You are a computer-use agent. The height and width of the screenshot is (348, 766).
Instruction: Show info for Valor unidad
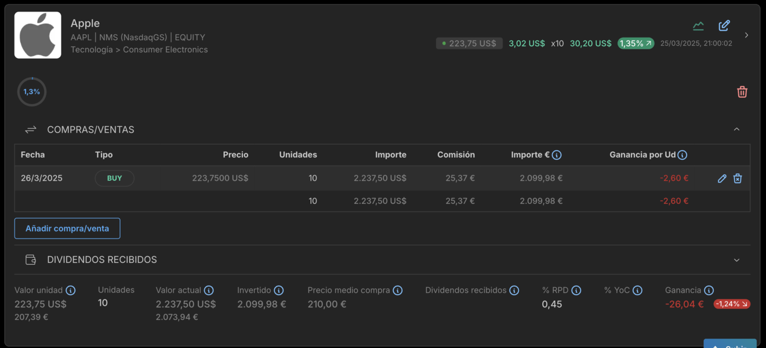tap(71, 290)
